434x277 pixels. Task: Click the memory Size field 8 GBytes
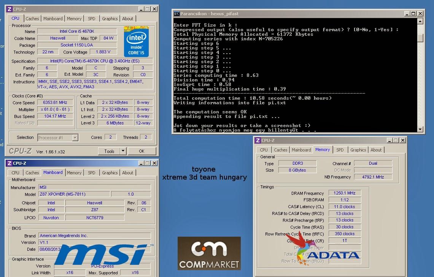297,170
